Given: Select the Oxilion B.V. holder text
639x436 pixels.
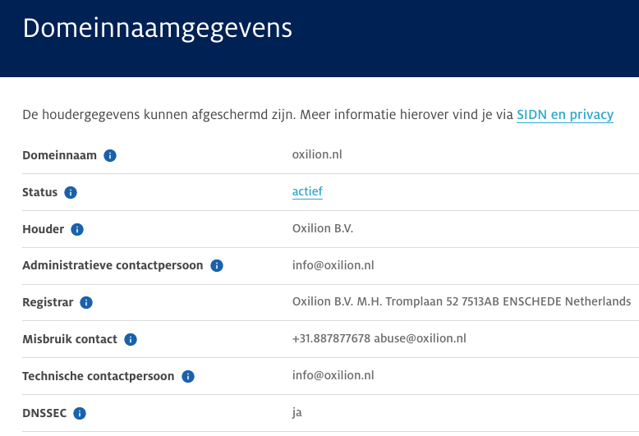Looking at the screenshot, I should (x=323, y=228).
